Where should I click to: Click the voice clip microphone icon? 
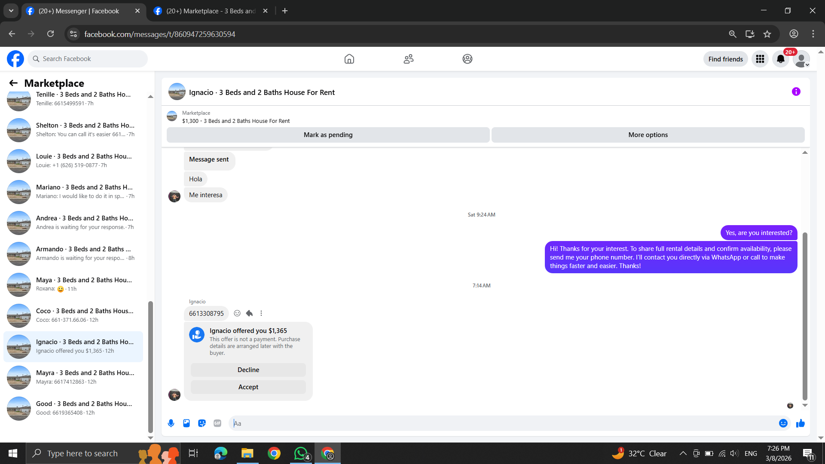click(x=171, y=423)
